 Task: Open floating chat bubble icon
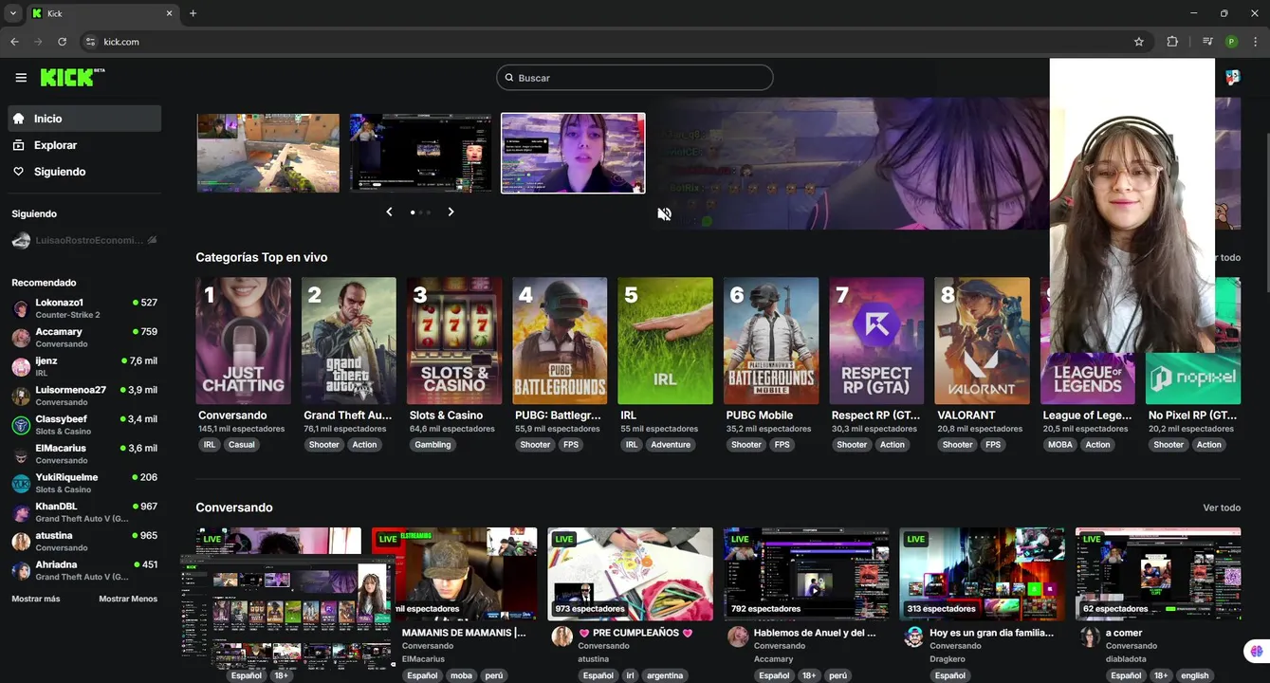[x=1257, y=652]
